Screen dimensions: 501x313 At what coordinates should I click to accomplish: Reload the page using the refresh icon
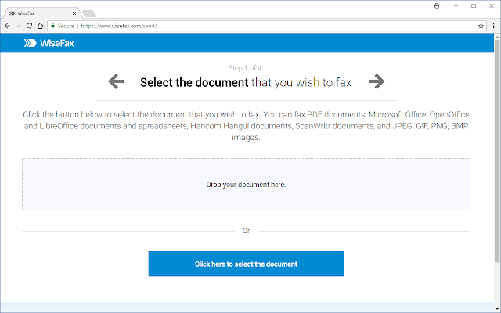(28, 25)
